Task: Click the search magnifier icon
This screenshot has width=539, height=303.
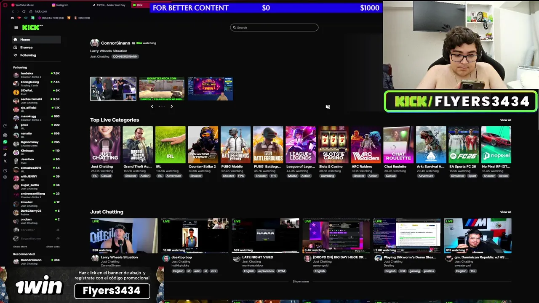Action: pyautogui.click(x=235, y=28)
